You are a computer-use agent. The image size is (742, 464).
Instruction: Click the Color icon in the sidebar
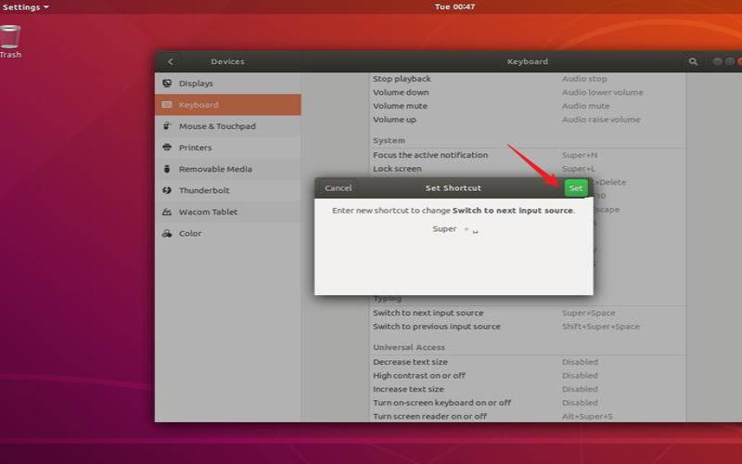(x=167, y=233)
